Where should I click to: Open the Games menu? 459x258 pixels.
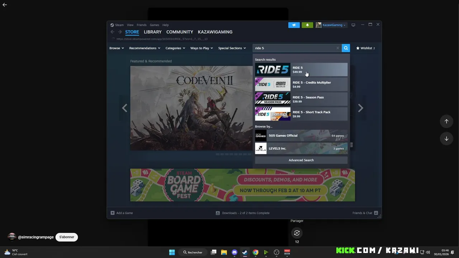tap(155, 25)
